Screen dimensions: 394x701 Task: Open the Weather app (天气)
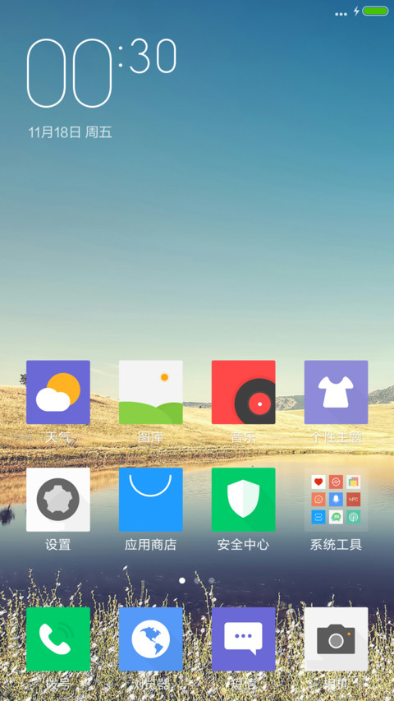pyautogui.click(x=58, y=392)
